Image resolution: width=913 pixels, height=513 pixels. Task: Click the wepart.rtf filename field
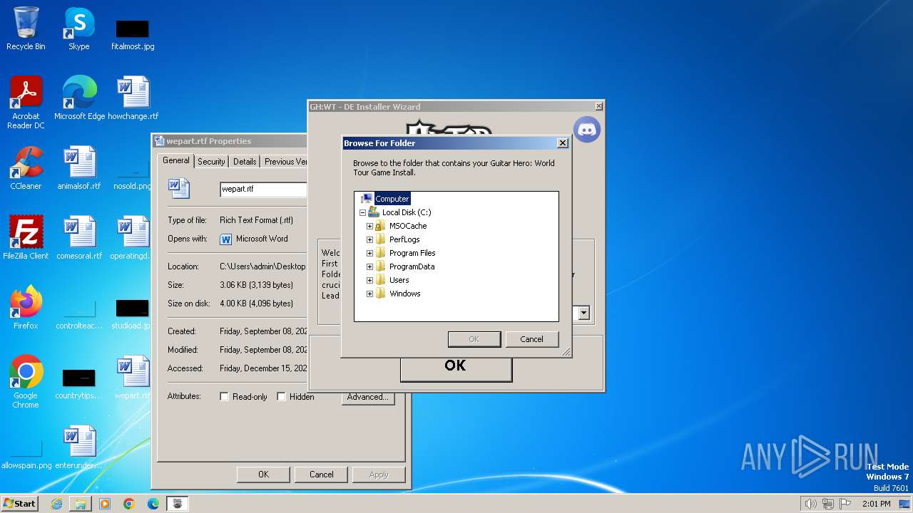pyautogui.click(x=263, y=189)
